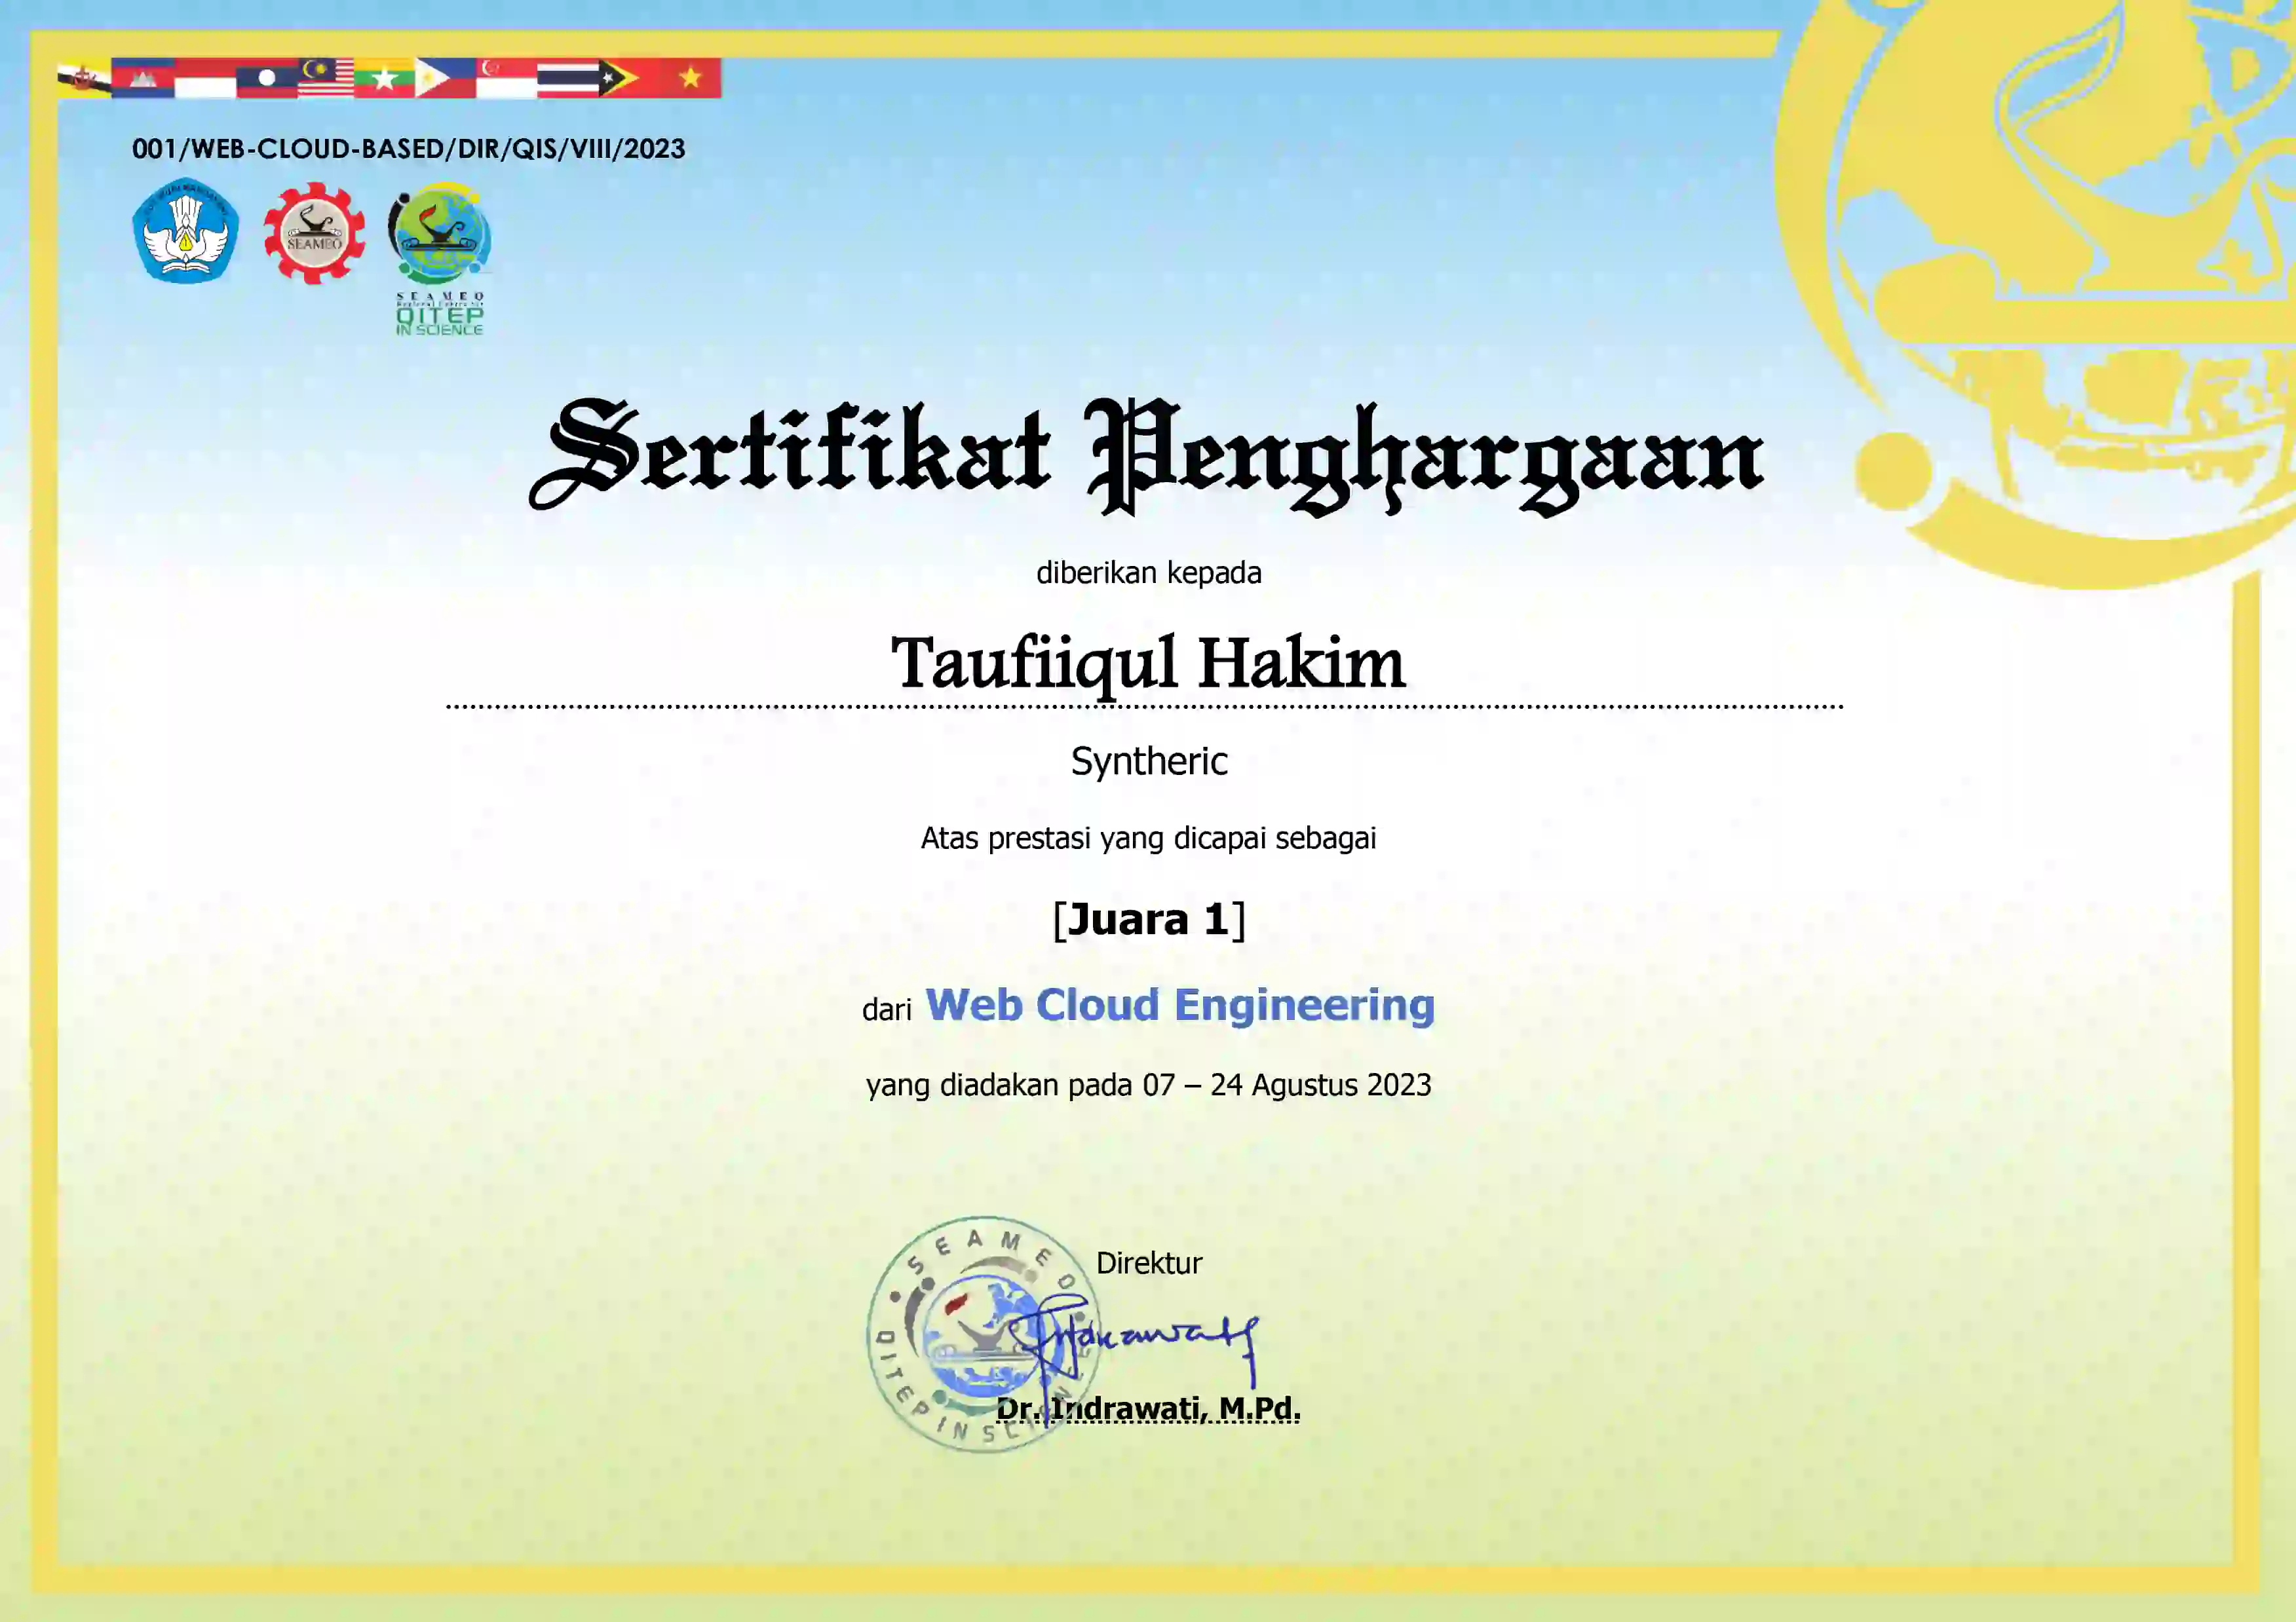Click the Malaysia flag with stripes
Screen dimensions: 2296x1622
coord(325,78)
